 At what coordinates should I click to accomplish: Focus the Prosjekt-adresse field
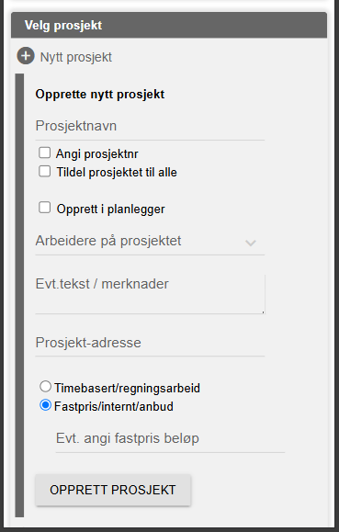[x=150, y=343]
